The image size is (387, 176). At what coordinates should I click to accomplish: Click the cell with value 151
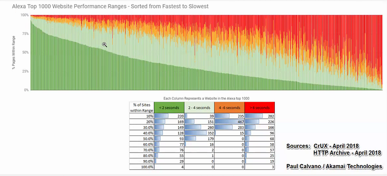[199, 122]
